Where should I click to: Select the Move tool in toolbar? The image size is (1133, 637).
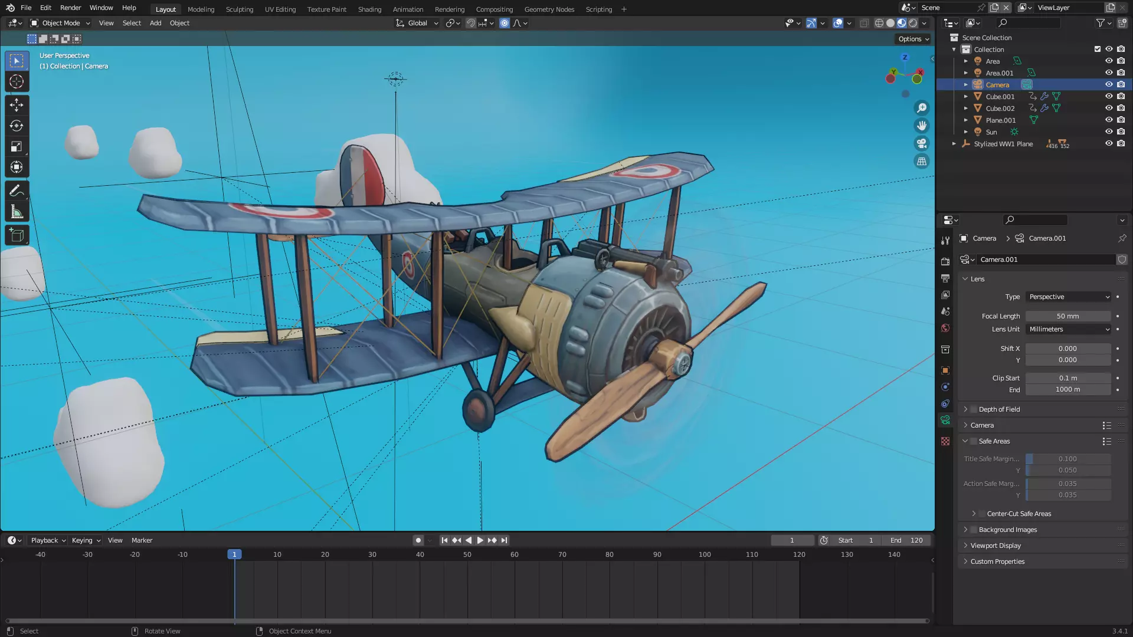point(17,105)
